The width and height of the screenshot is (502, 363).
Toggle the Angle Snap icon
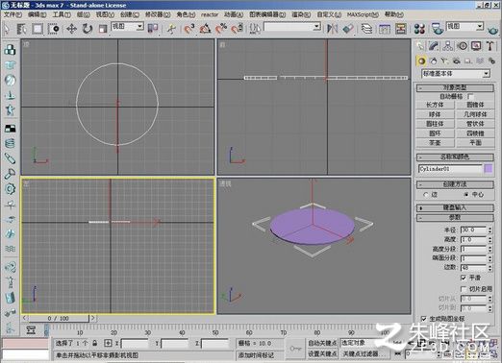(x=205, y=29)
